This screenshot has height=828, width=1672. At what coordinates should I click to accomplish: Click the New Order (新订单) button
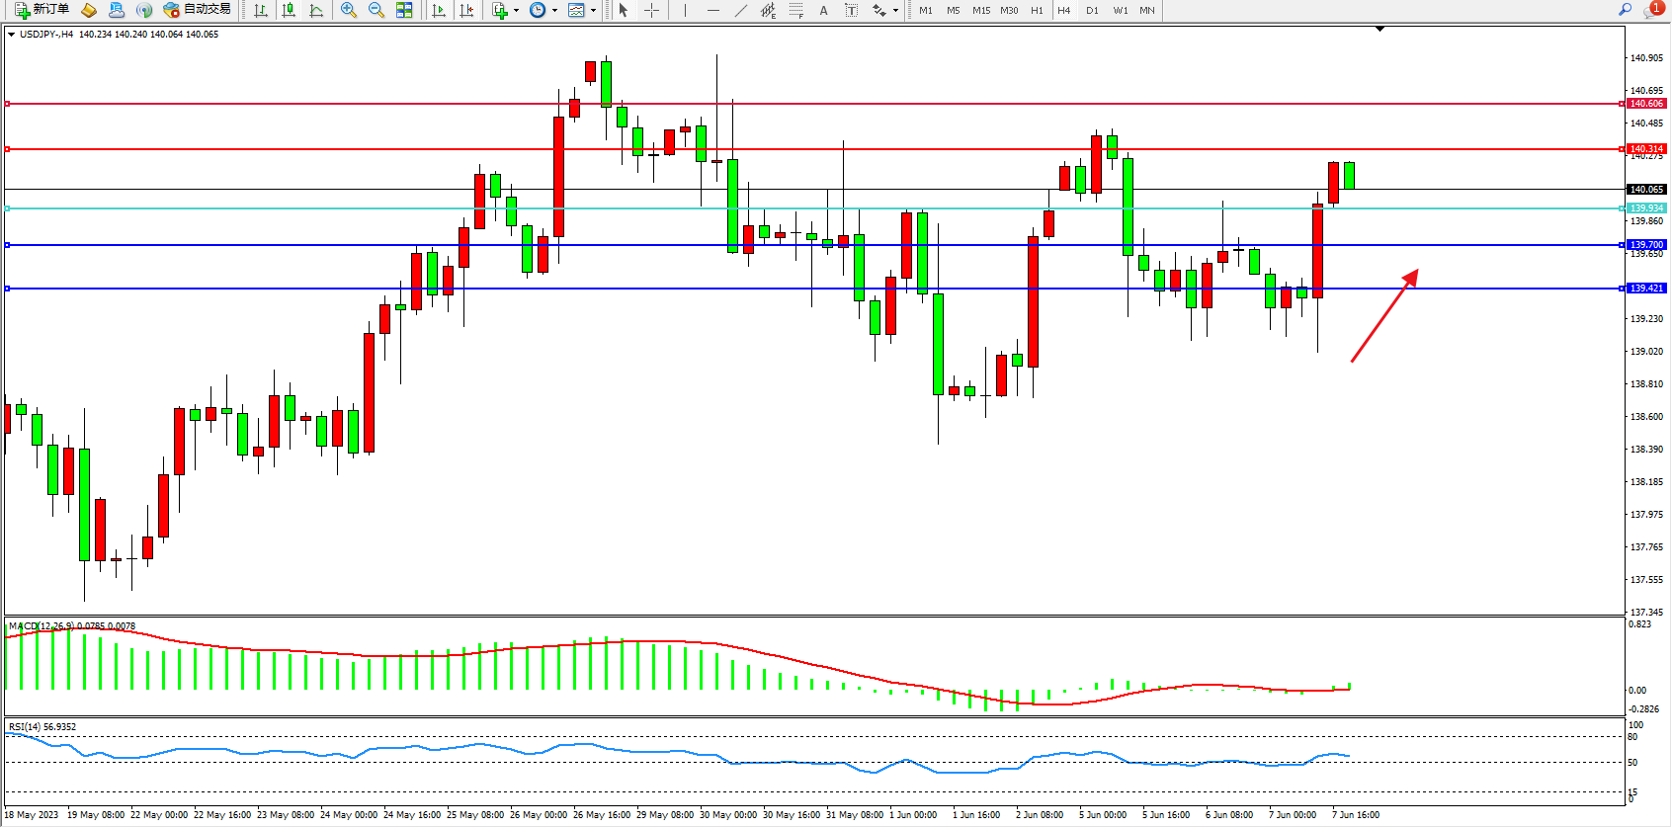click(x=42, y=10)
